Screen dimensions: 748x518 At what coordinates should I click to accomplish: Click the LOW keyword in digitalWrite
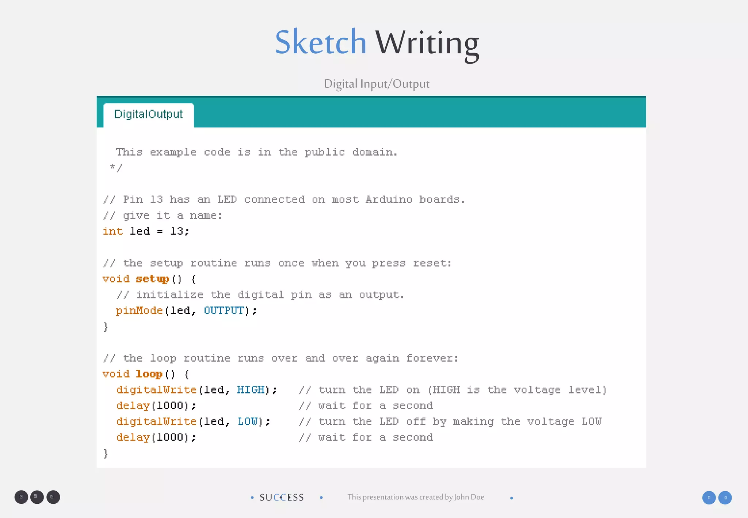tap(248, 422)
